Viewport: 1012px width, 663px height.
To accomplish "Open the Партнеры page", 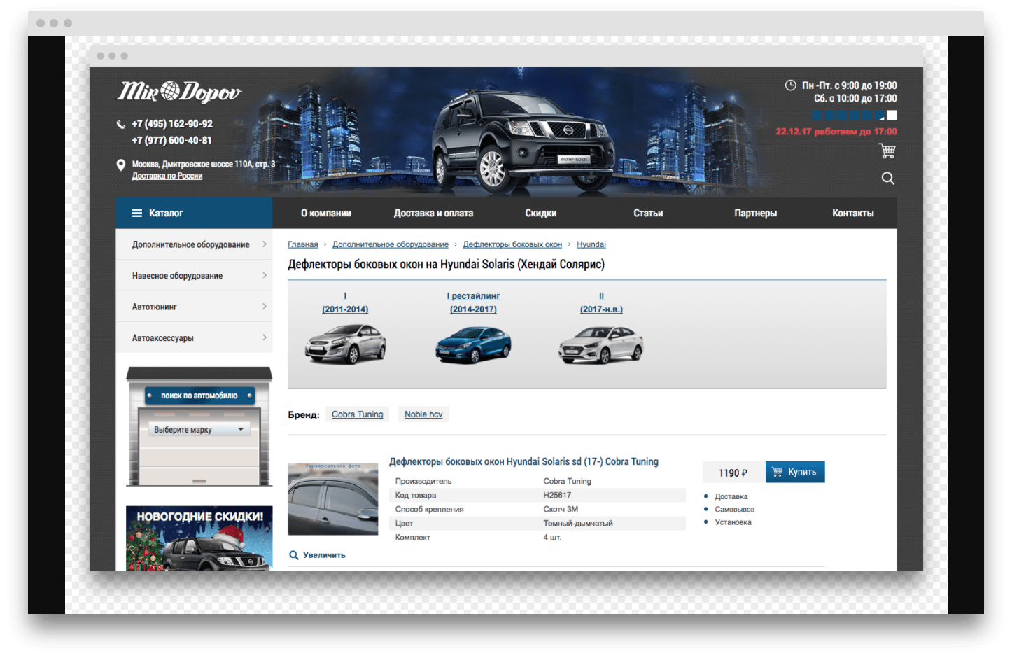I will [755, 214].
